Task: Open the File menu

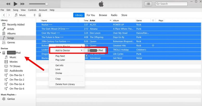Action: pos(2,10)
